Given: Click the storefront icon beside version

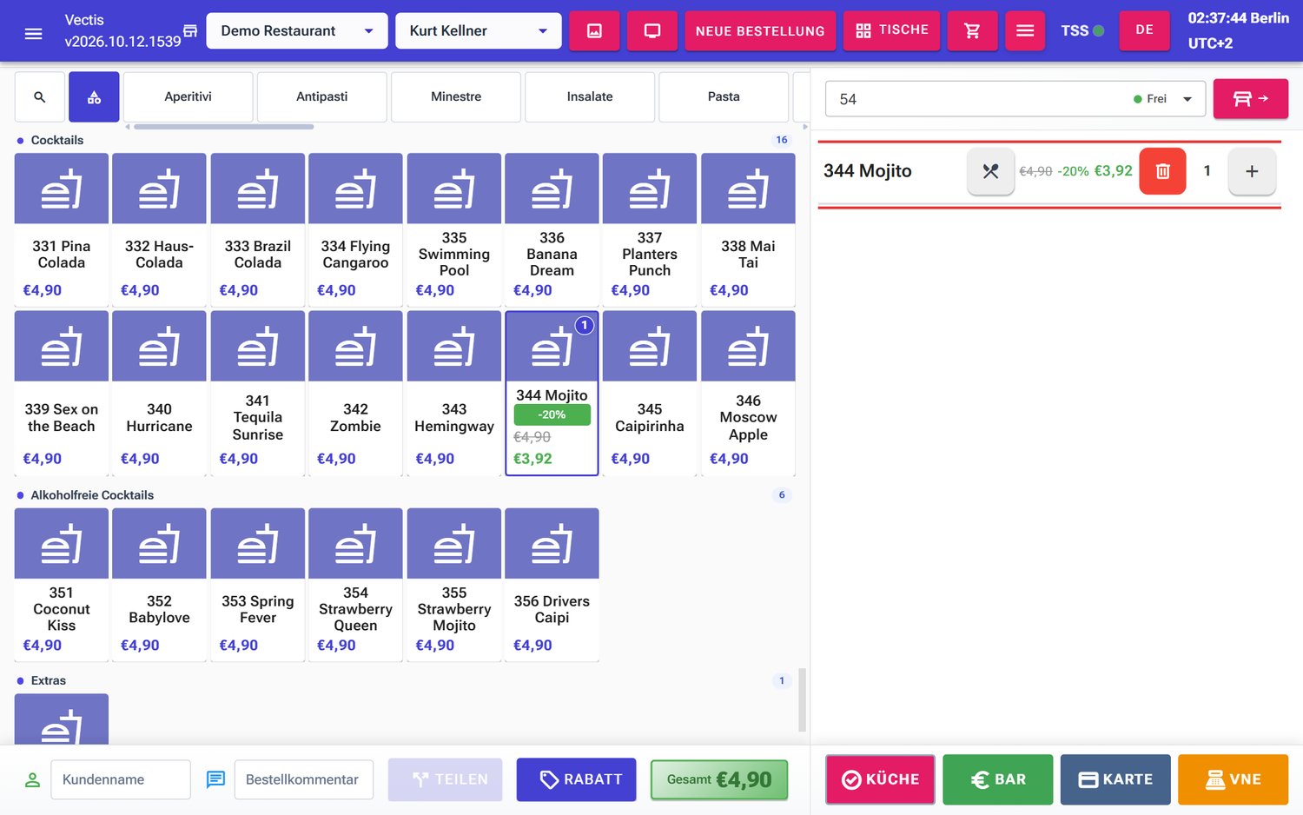Looking at the screenshot, I should [x=190, y=31].
